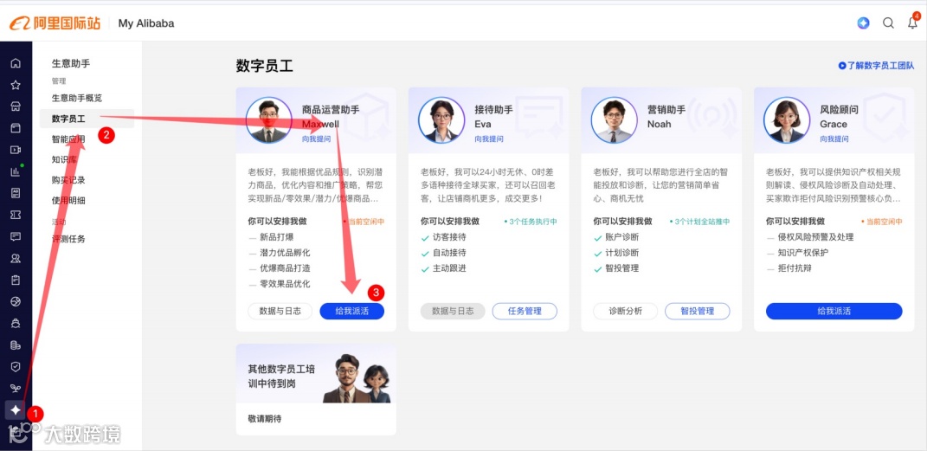The image size is (927, 451).
Task: Click the 其他数字员工培训中待到岗 card
Action: point(316,389)
